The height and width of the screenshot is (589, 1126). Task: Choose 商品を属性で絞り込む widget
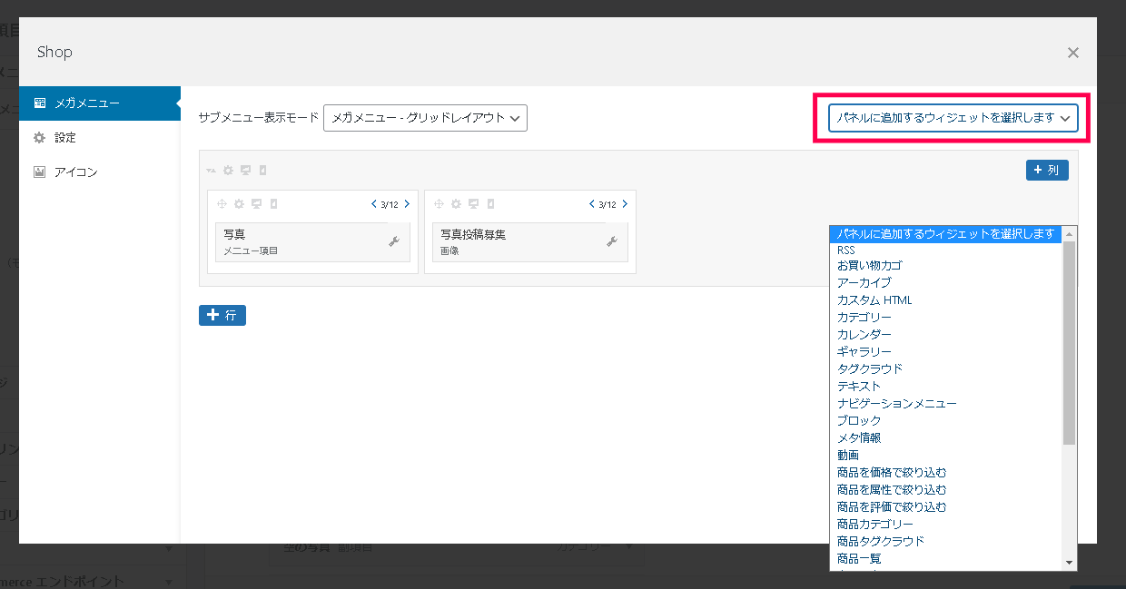945,490
